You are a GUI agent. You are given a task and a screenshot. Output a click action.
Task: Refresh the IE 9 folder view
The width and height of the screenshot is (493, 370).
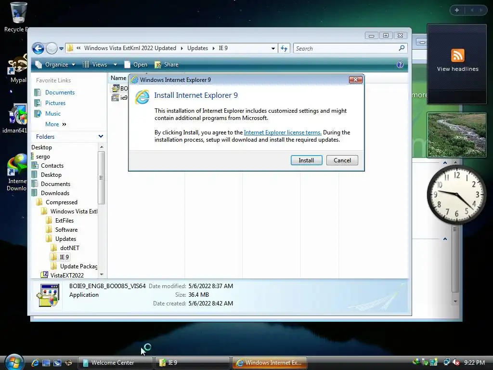click(284, 49)
